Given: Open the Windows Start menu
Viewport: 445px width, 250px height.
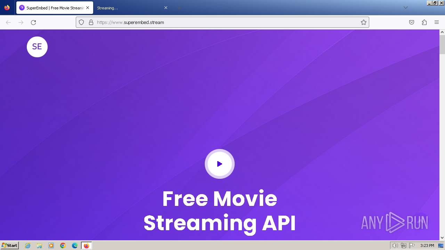Looking at the screenshot, I should click(x=10, y=245).
